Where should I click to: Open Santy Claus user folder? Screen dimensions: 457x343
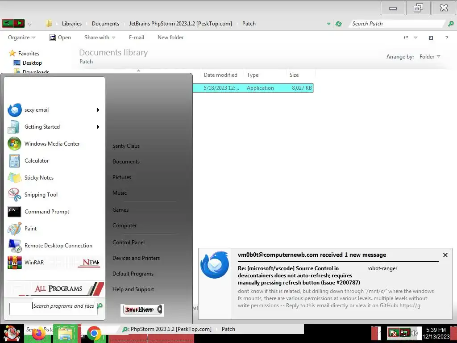point(126,146)
